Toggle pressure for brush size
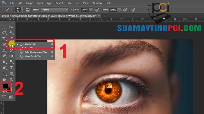The width and height of the screenshot is (204, 114). point(133,10)
